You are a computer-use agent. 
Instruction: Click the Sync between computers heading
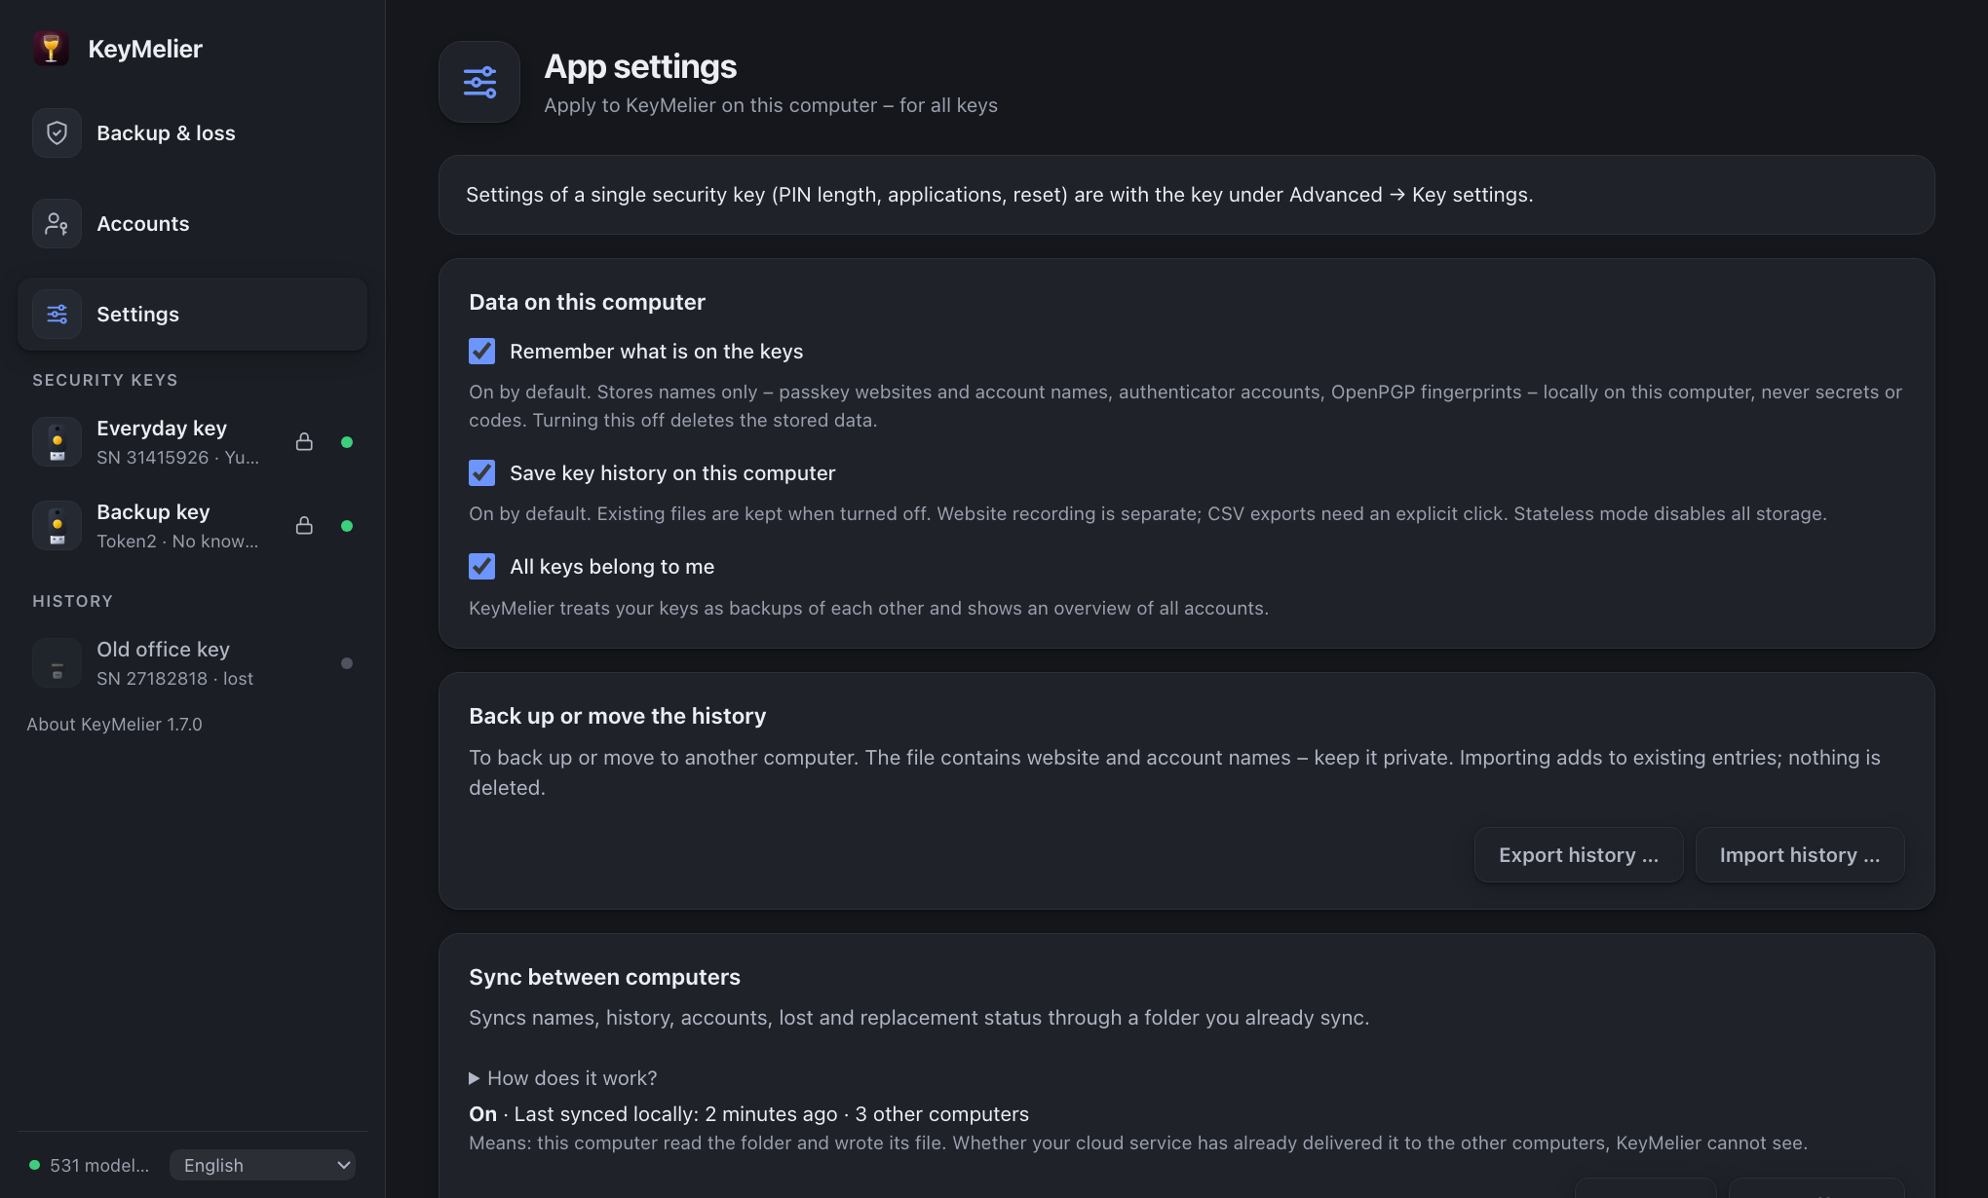coord(604,977)
